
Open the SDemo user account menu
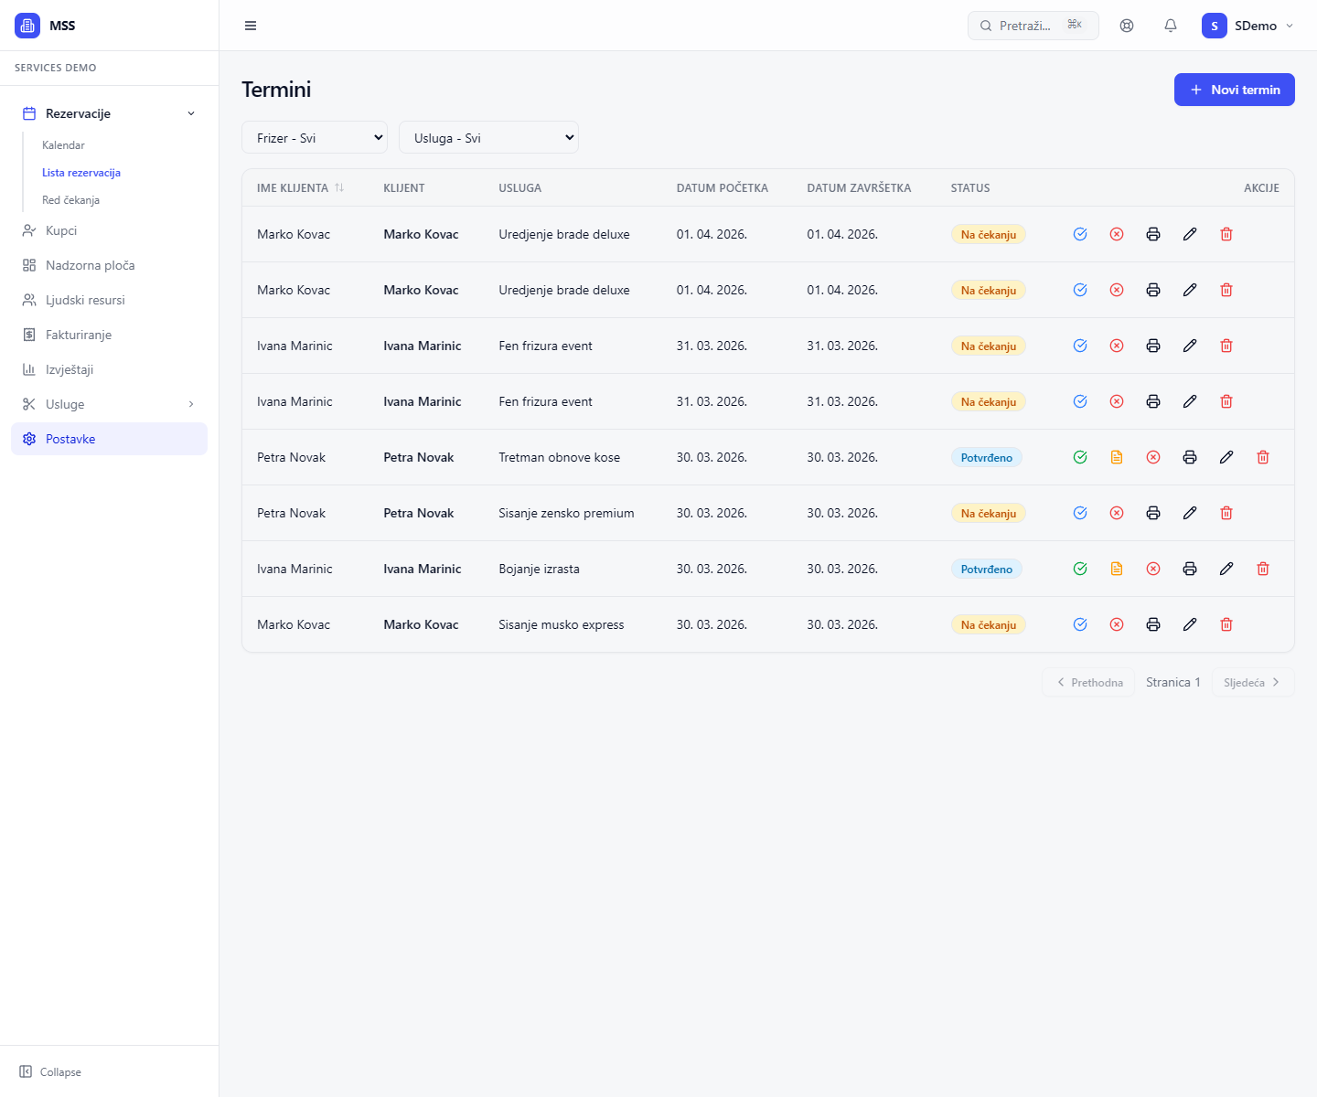pyautogui.click(x=1247, y=26)
